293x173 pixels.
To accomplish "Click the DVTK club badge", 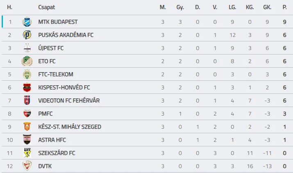I will point(27,166).
